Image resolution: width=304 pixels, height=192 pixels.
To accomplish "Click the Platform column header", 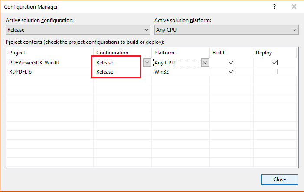I will (180, 52).
